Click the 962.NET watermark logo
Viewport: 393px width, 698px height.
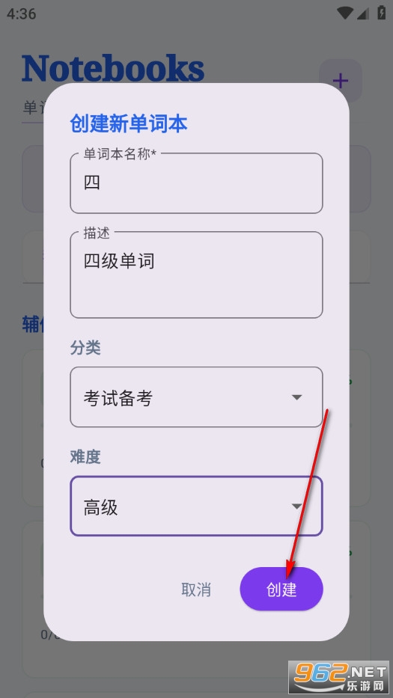[x=339, y=678]
